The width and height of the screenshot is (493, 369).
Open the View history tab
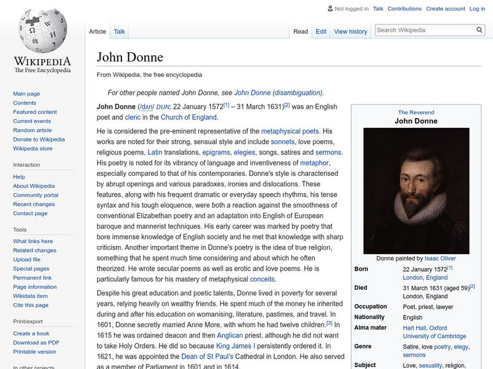click(350, 31)
